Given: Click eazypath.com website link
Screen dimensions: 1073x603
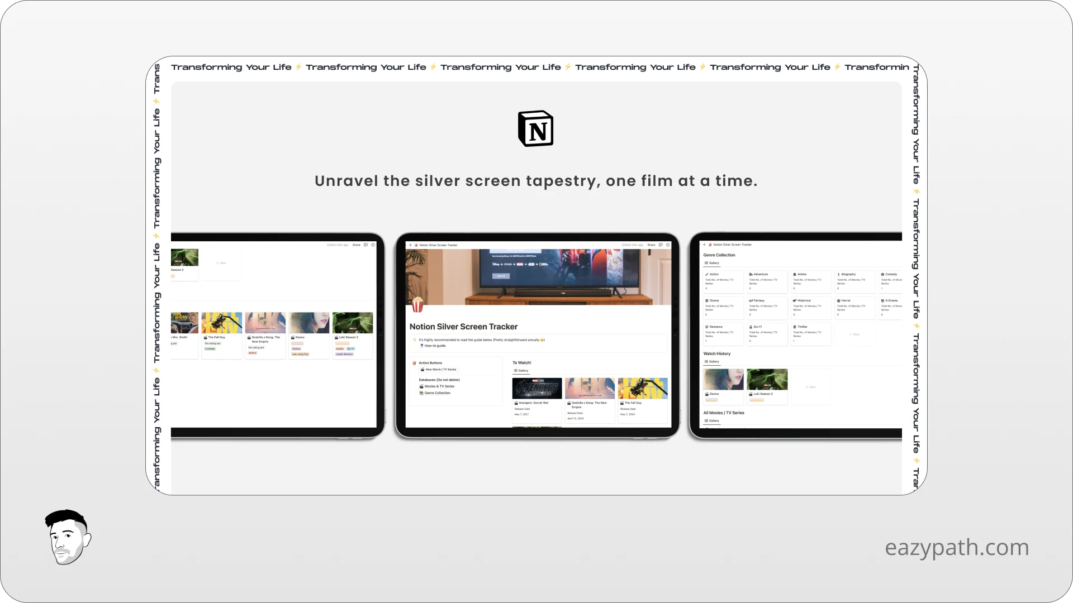Looking at the screenshot, I should point(957,547).
